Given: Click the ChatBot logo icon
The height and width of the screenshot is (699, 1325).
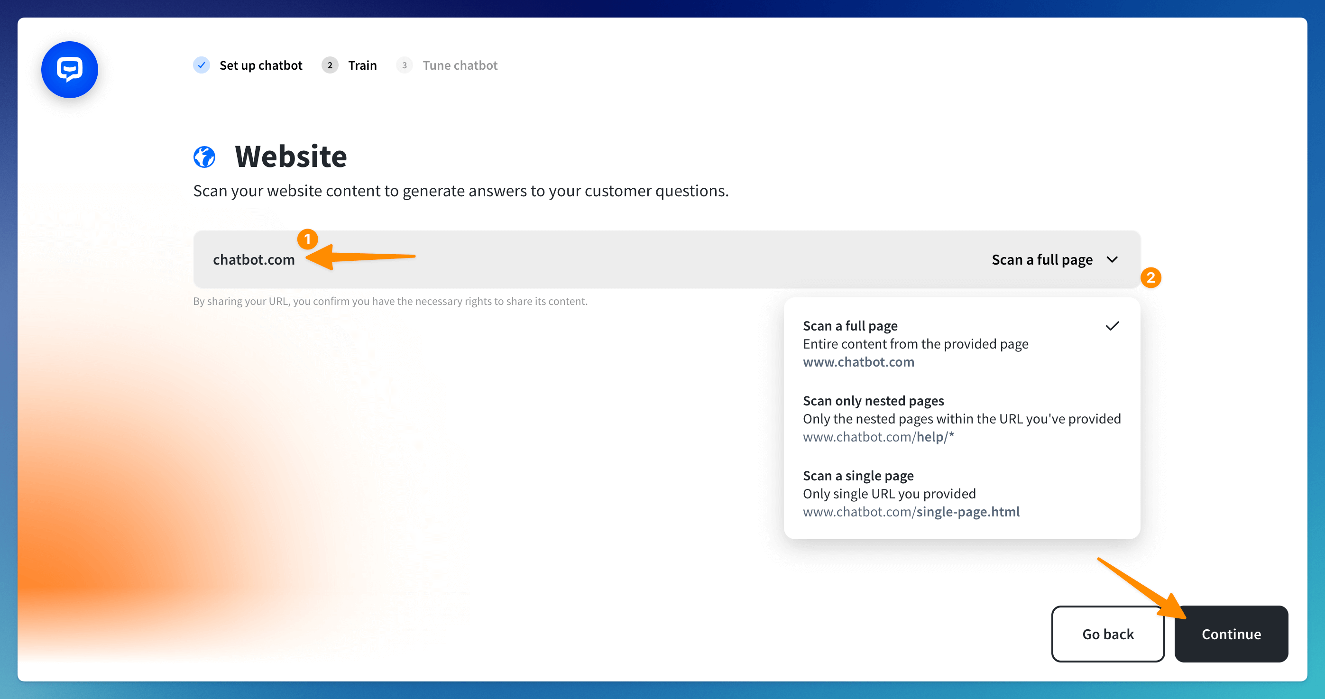Looking at the screenshot, I should [69, 69].
